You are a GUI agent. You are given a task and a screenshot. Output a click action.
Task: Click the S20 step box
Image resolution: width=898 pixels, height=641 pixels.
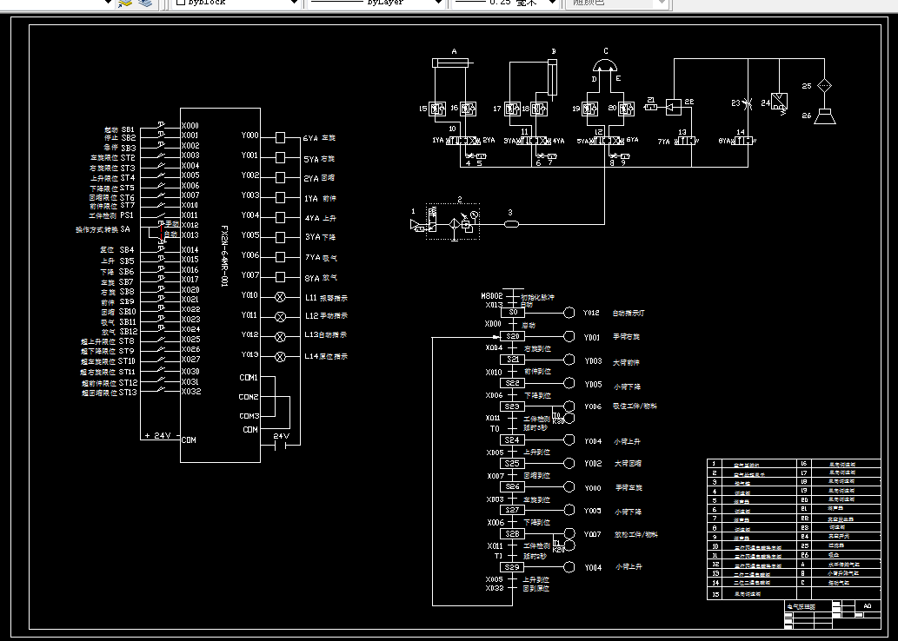513,336
